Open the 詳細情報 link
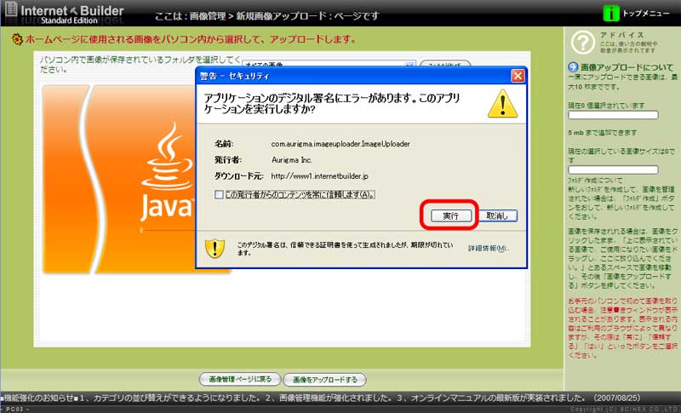The width and height of the screenshot is (681, 413). (x=488, y=248)
